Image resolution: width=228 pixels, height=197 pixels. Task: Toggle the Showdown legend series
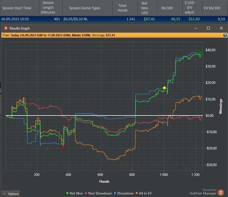[124, 193]
